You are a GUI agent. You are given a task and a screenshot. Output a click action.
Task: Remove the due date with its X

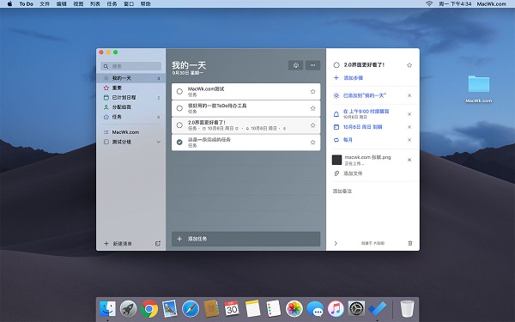pos(409,127)
